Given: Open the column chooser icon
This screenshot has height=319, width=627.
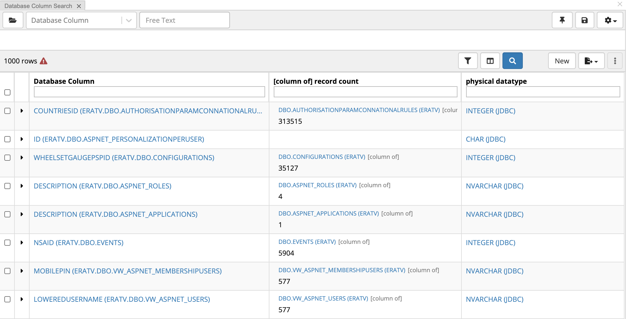Looking at the screenshot, I should click(490, 61).
